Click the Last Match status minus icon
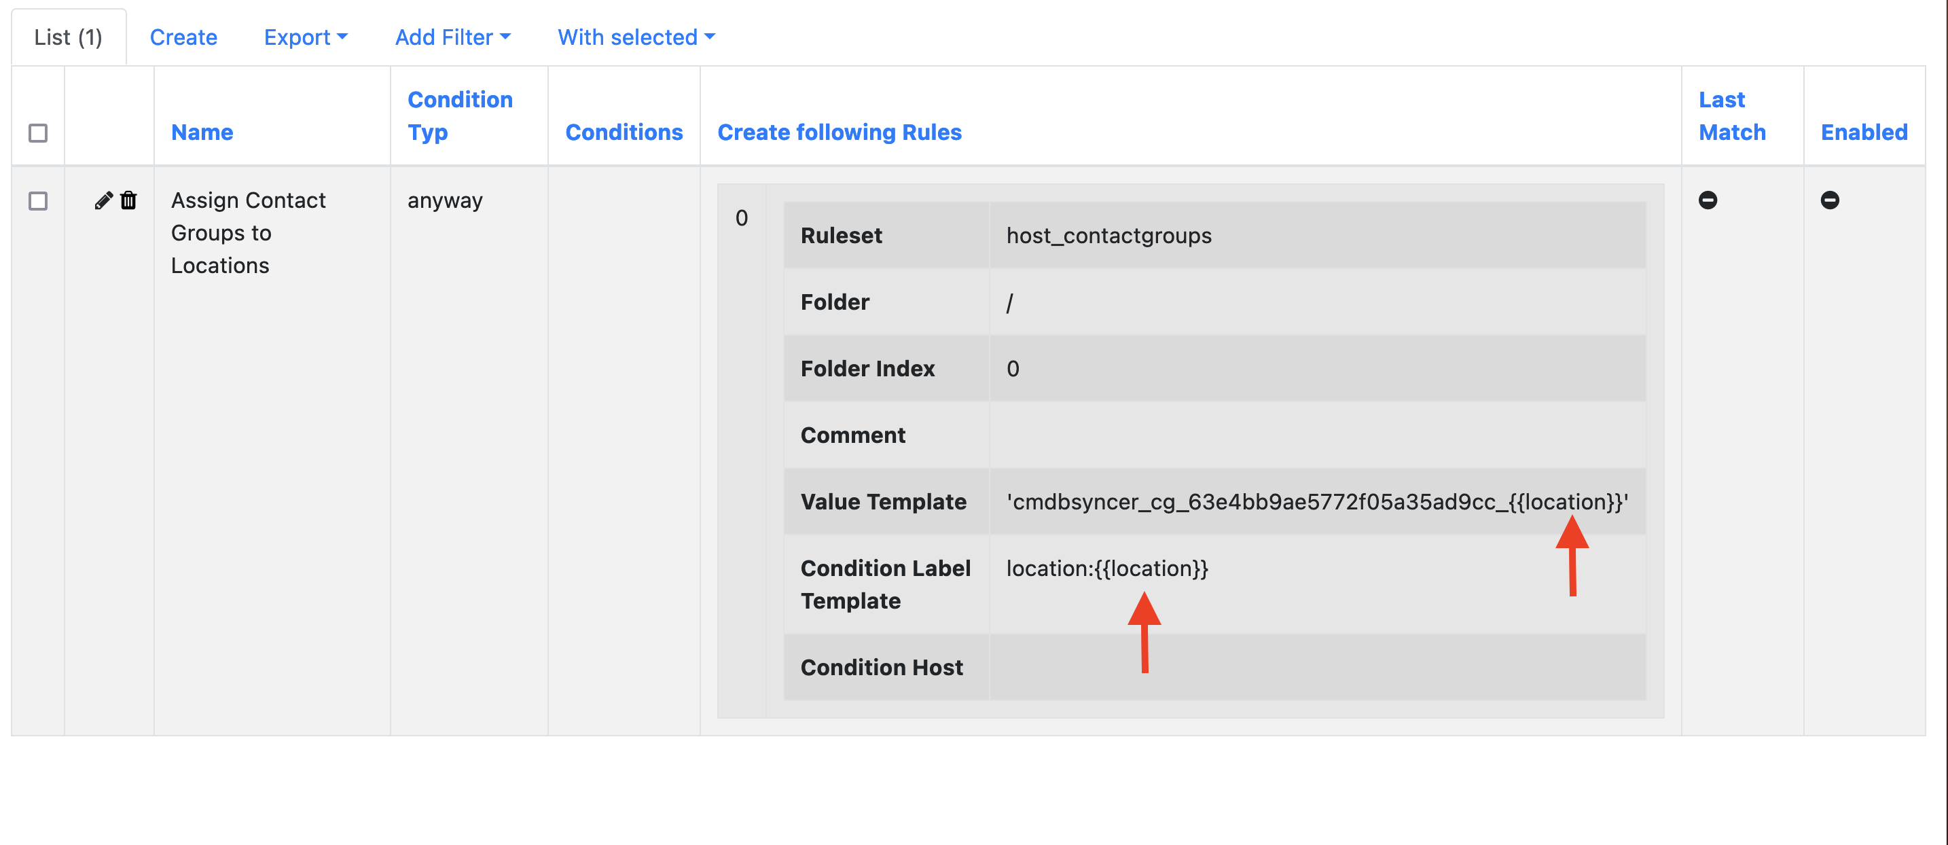This screenshot has width=1948, height=845. (1707, 200)
